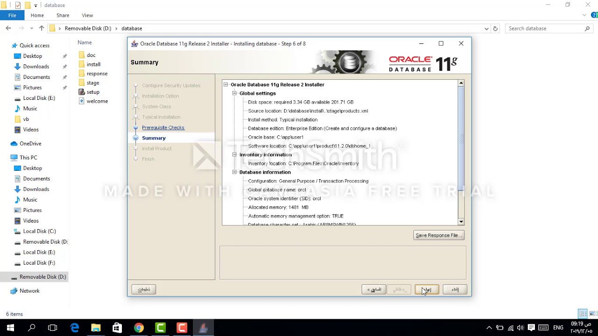The width and height of the screenshot is (598, 336).
Task: Click ENG language indicator in tray
Action: [558, 328]
